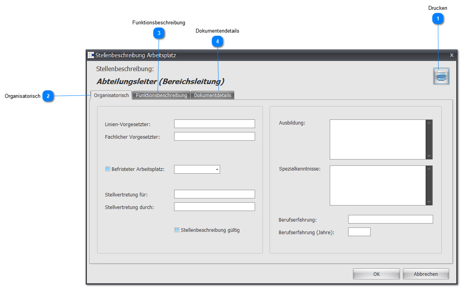Click the Abteilungsleiter (Bereichsleitung) heading
461x288 pixels.
[x=160, y=81]
